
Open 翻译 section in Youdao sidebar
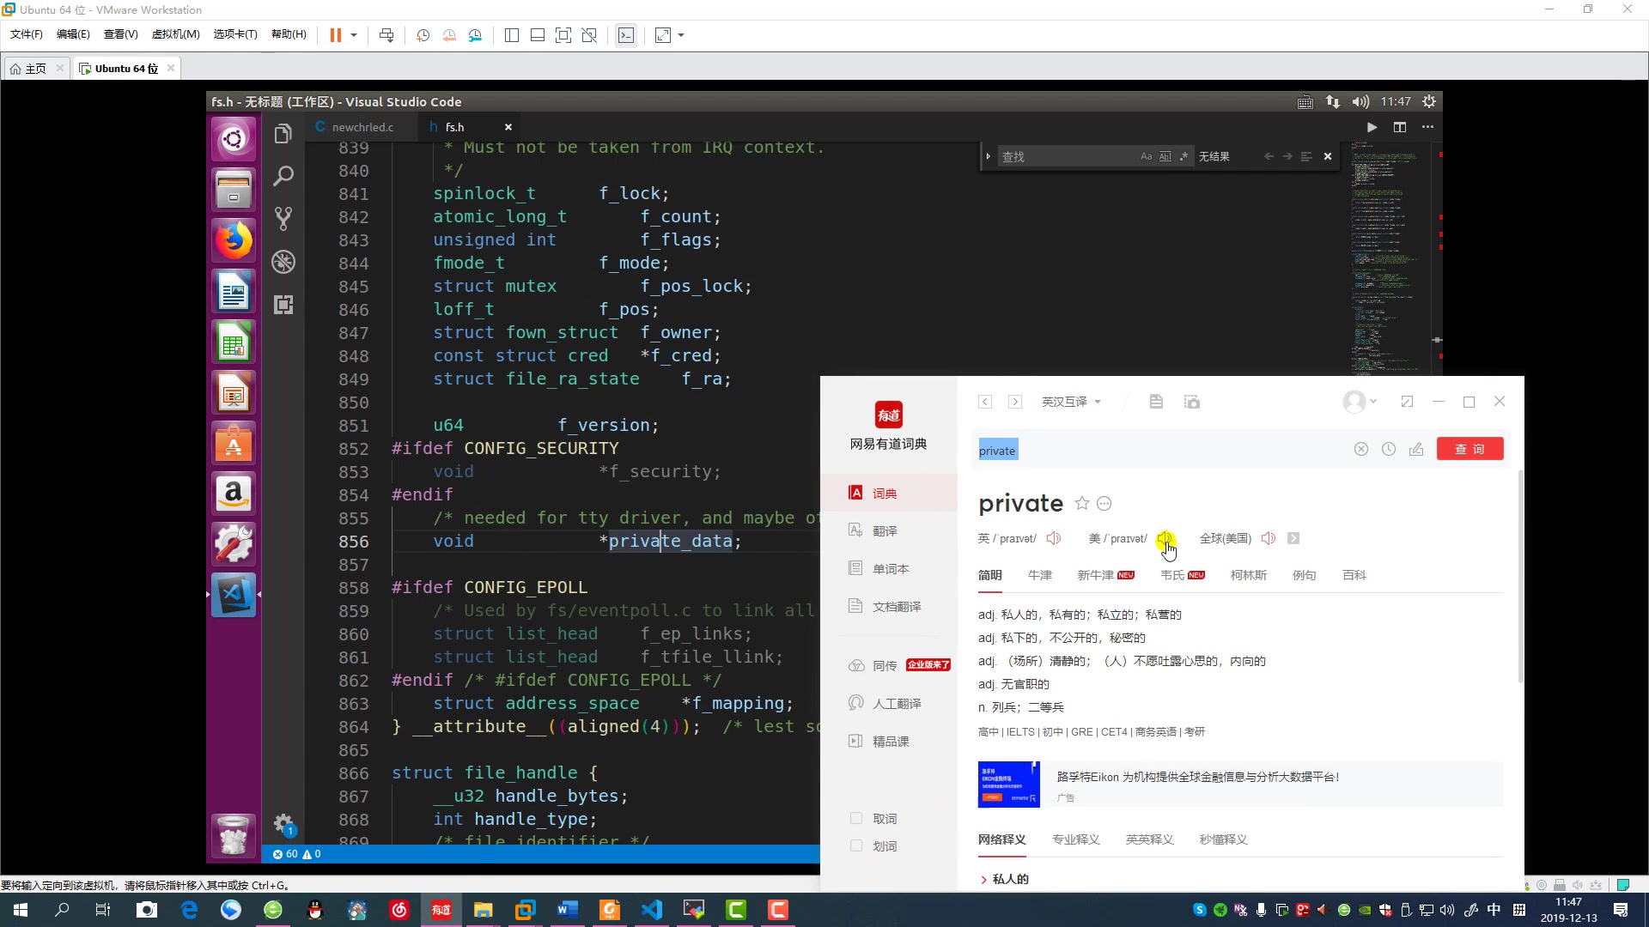point(885,531)
